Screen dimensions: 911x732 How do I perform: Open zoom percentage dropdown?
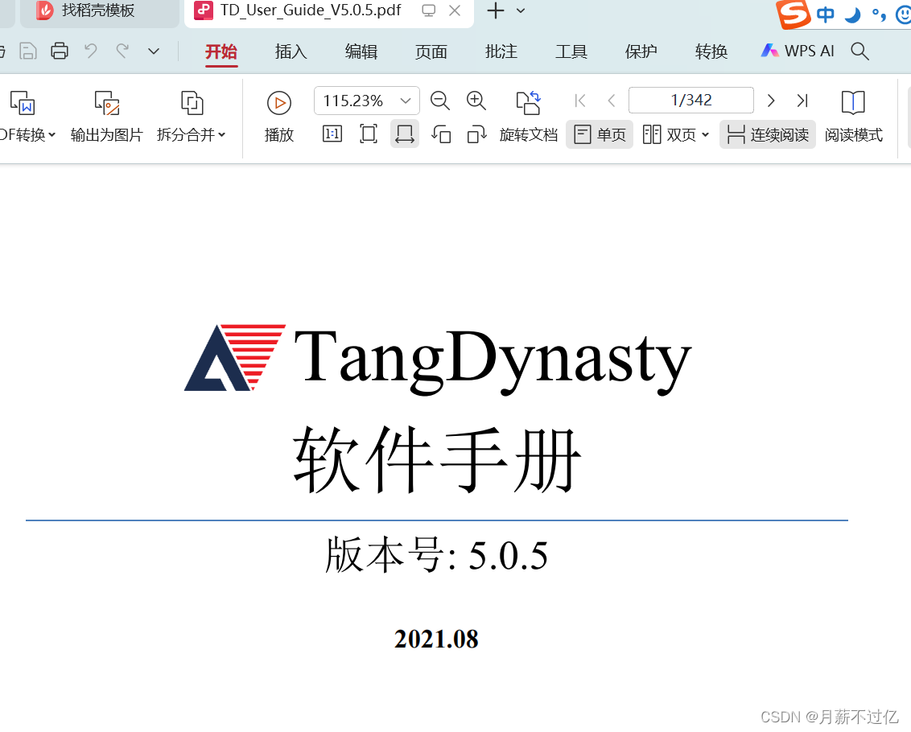click(x=406, y=101)
